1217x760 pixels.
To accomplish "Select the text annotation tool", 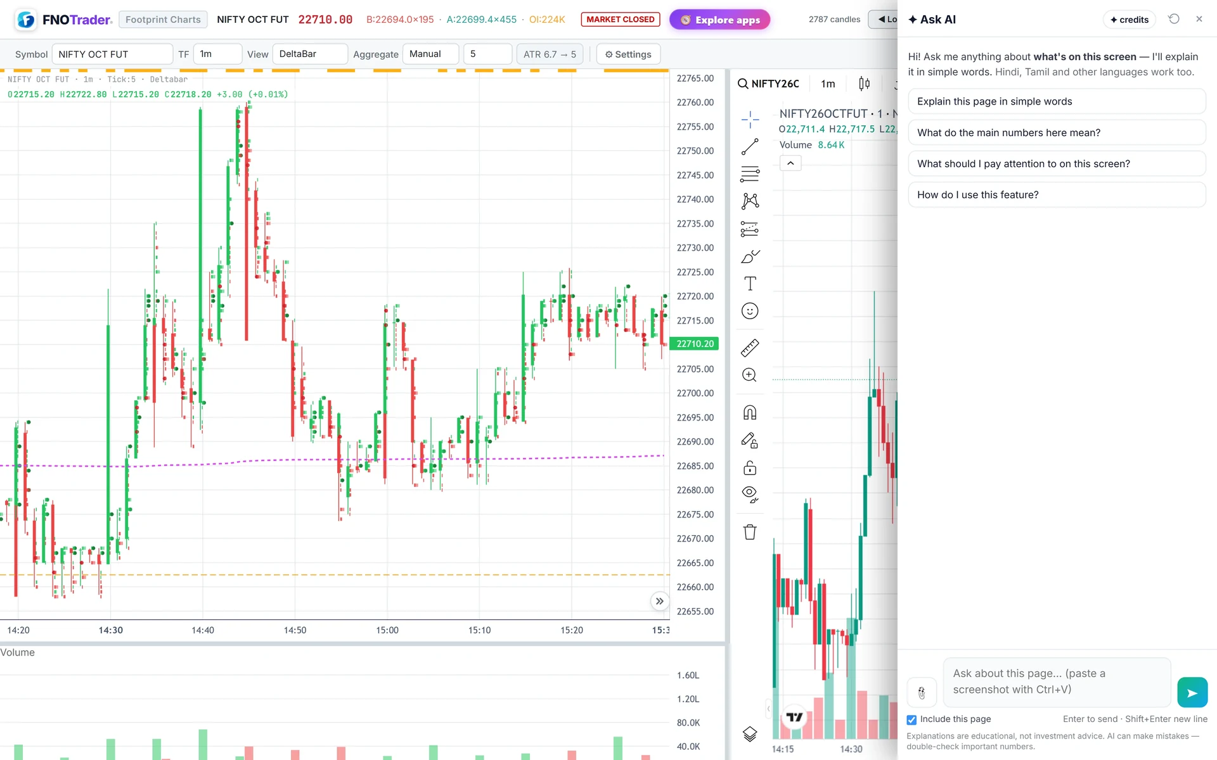I will (750, 283).
